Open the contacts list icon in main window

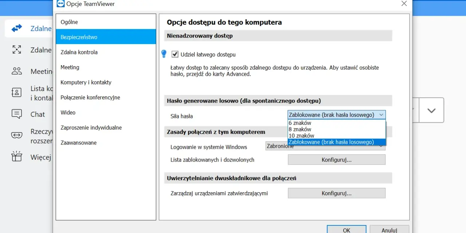click(x=17, y=92)
